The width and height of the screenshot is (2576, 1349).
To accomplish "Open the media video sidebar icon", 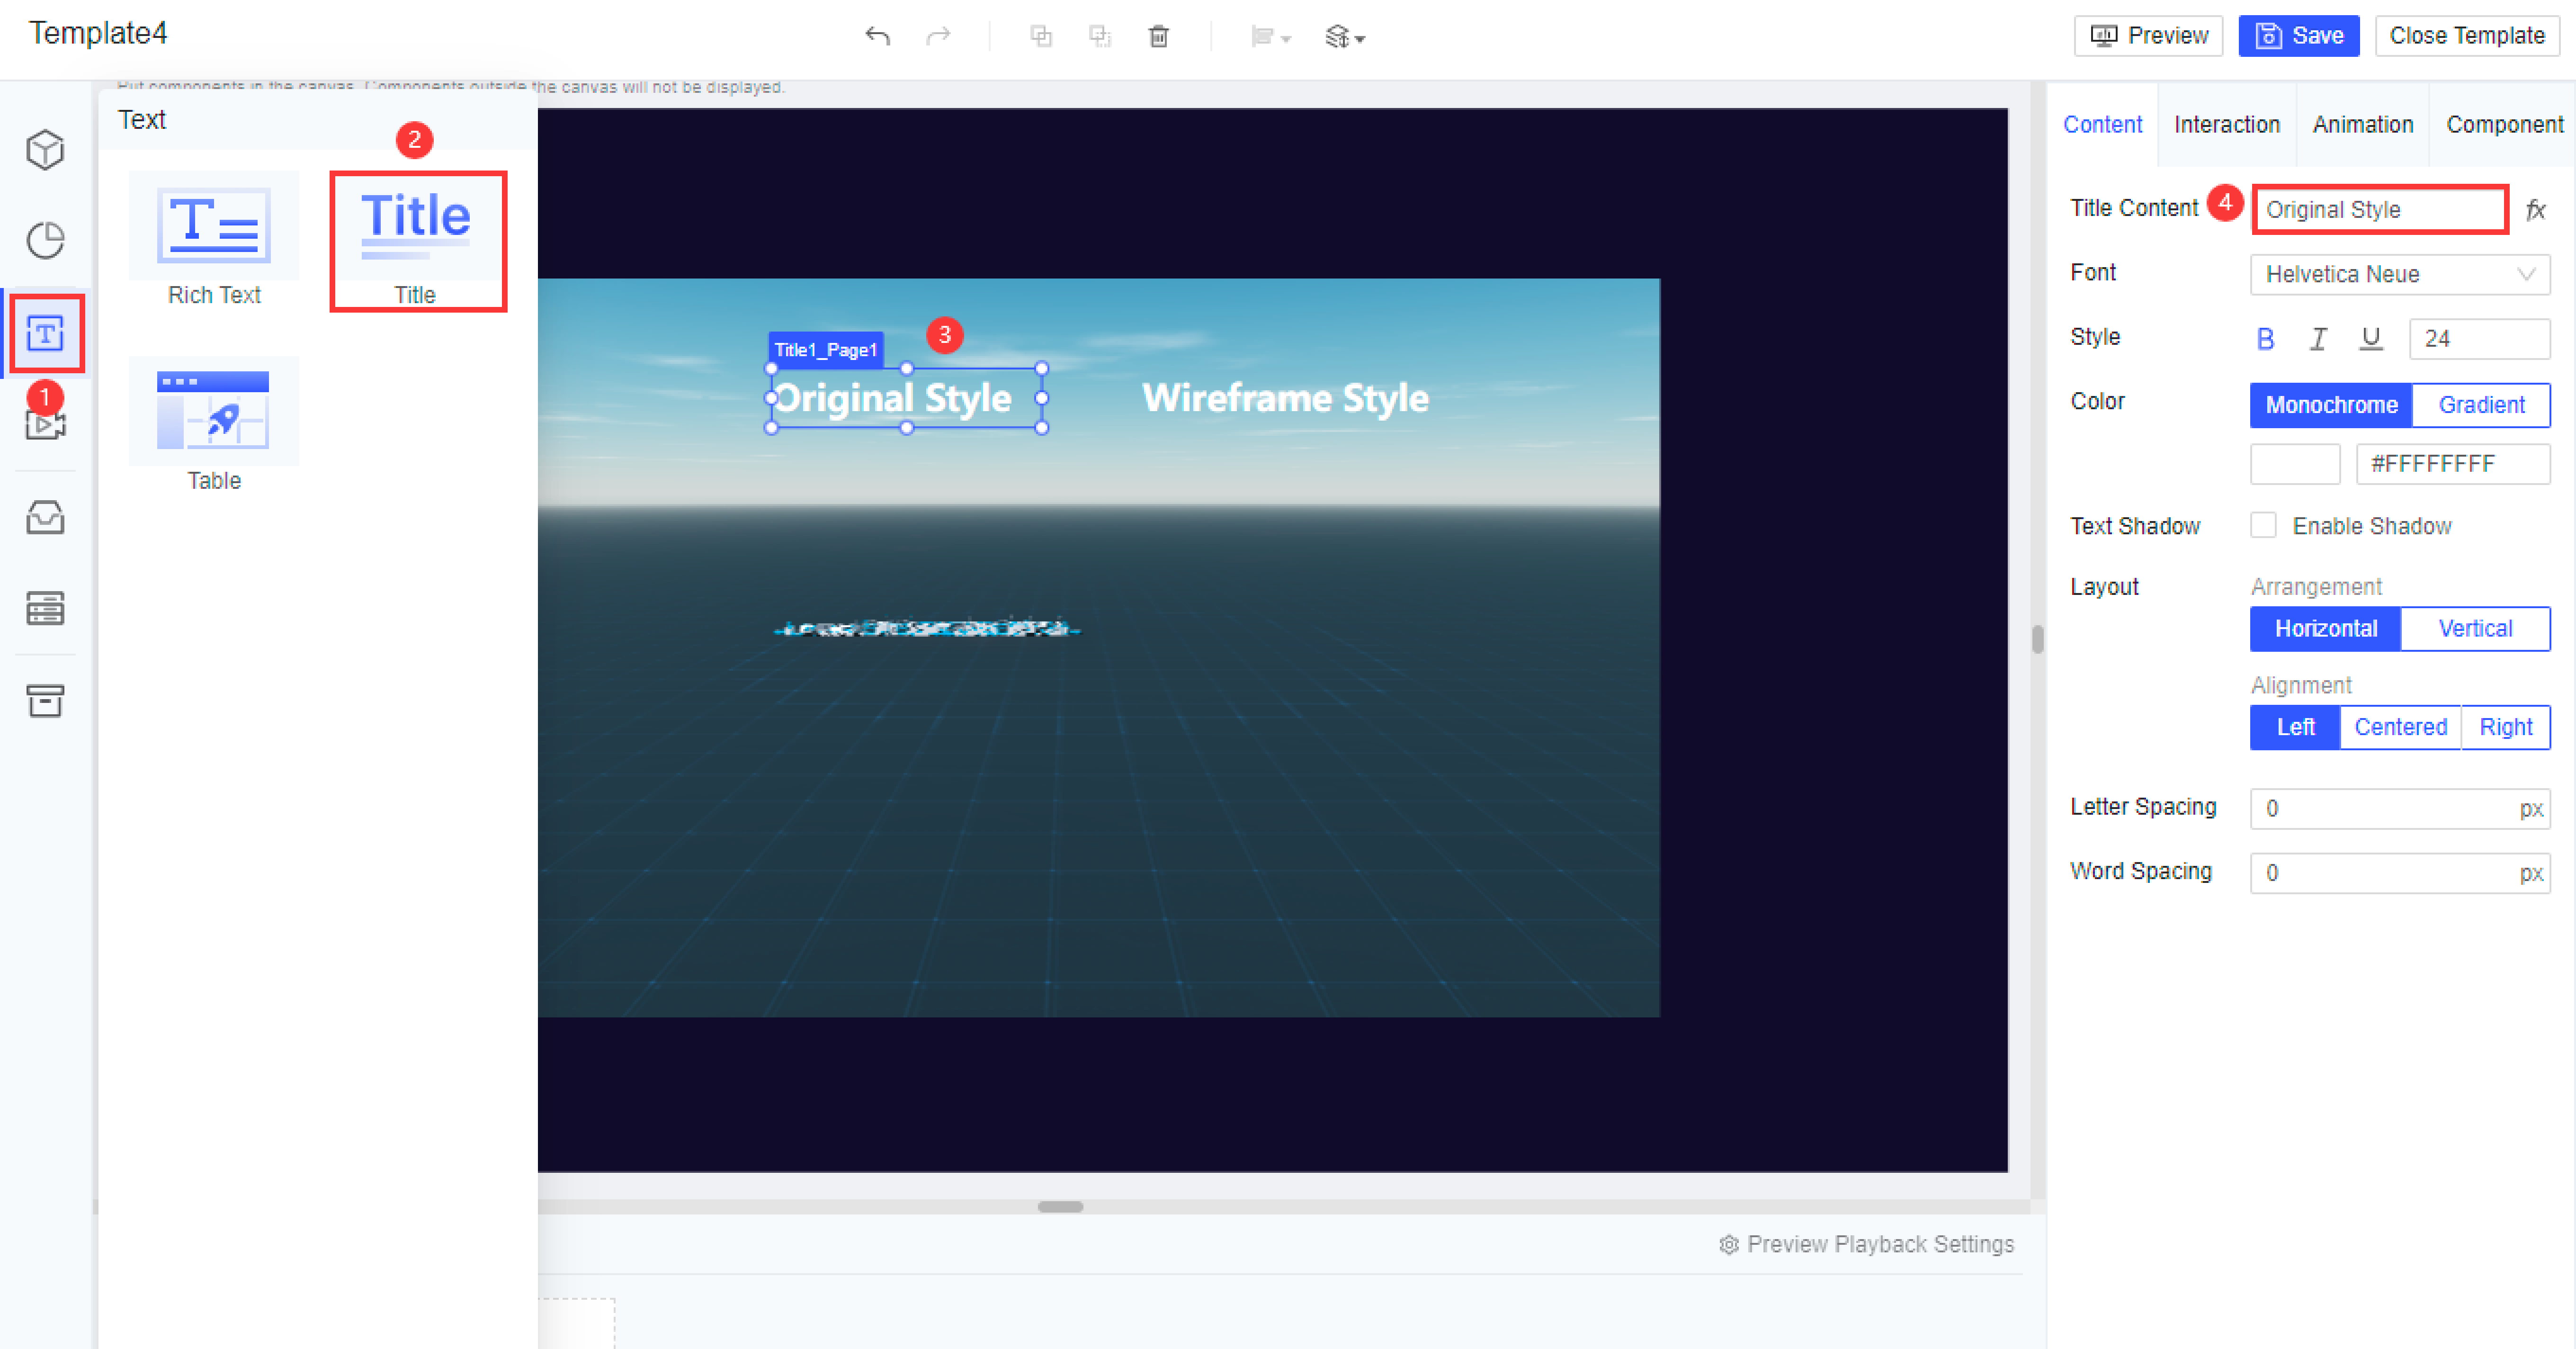I will [x=45, y=425].
